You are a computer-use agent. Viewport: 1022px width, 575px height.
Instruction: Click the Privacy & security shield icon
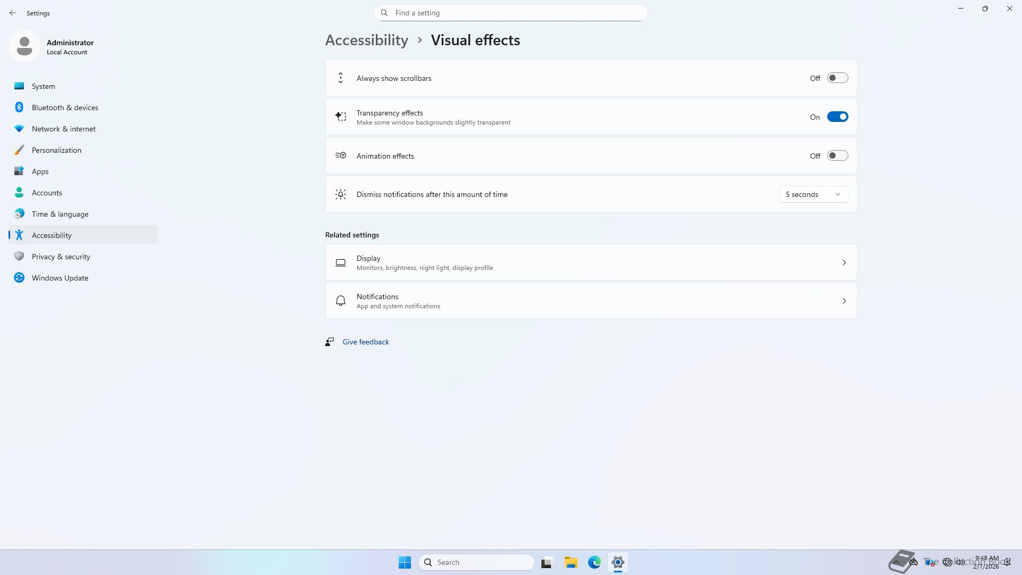[x=19, y=257]
